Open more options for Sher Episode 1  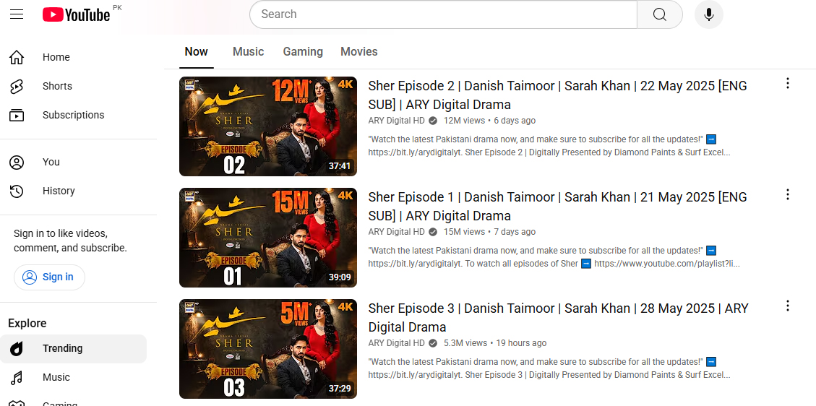[x=788, y=194]
